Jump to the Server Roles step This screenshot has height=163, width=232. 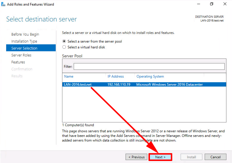[21, 55]
